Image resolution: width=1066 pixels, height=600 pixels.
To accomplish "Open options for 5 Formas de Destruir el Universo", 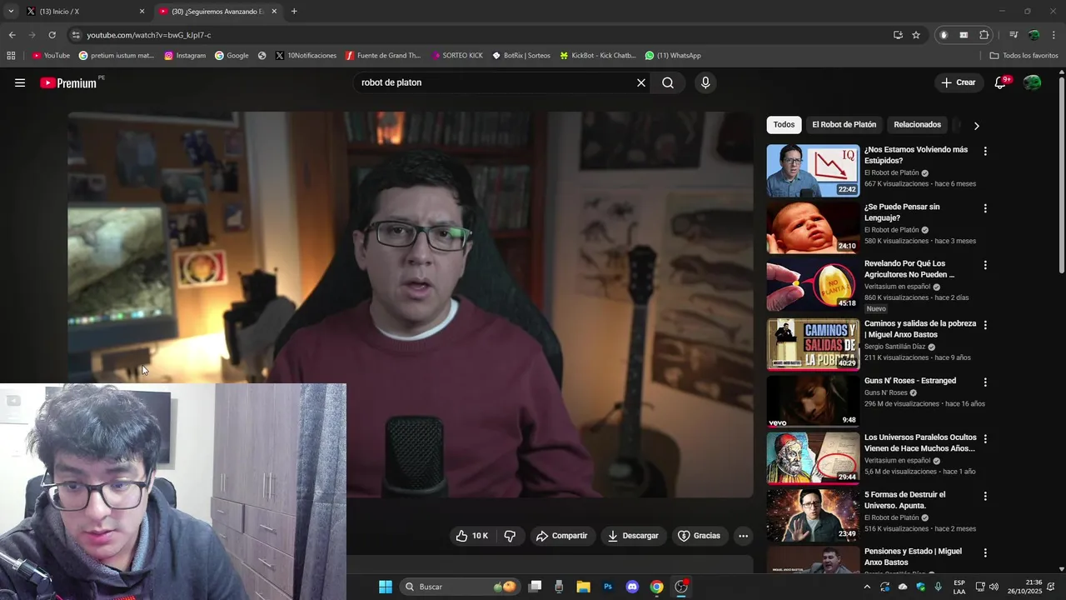I will pos(985,496).
